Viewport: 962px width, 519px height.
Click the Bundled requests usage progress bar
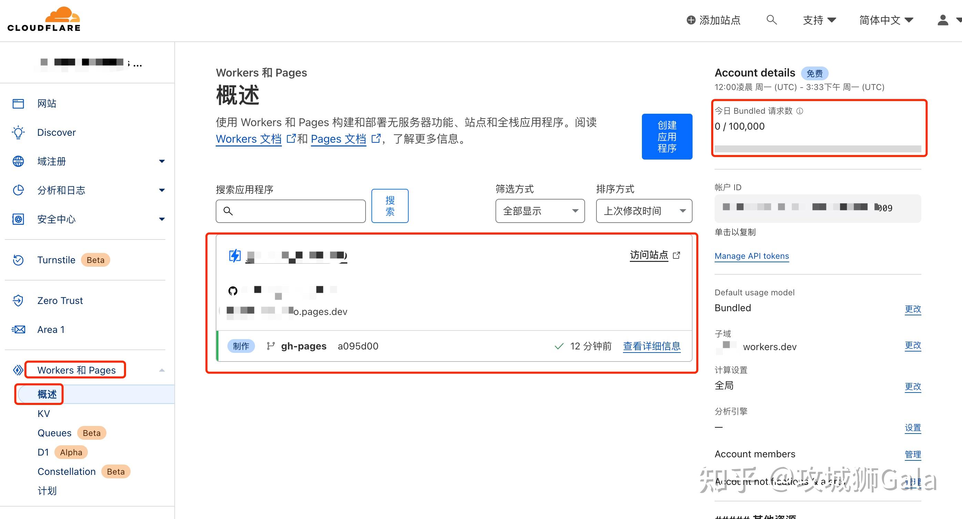click(818, 148)
